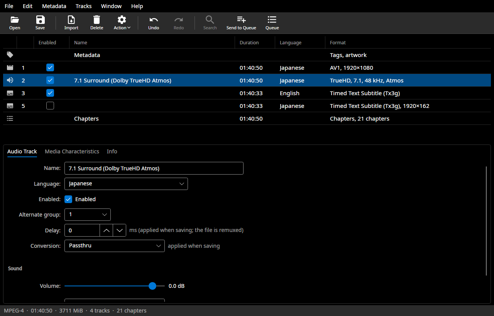Viewport: 494px width, 316px height.
Task: Click the video clapperboard icon for track 1
Action: [10, 68]
